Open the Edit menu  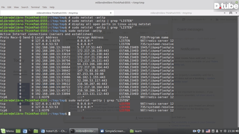pos(9,7)
